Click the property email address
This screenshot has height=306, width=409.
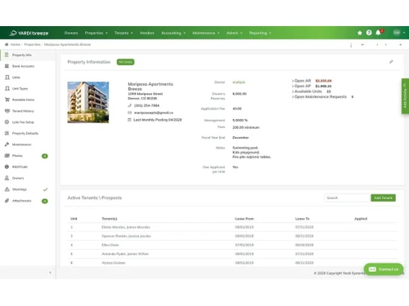tap(154, 113)
